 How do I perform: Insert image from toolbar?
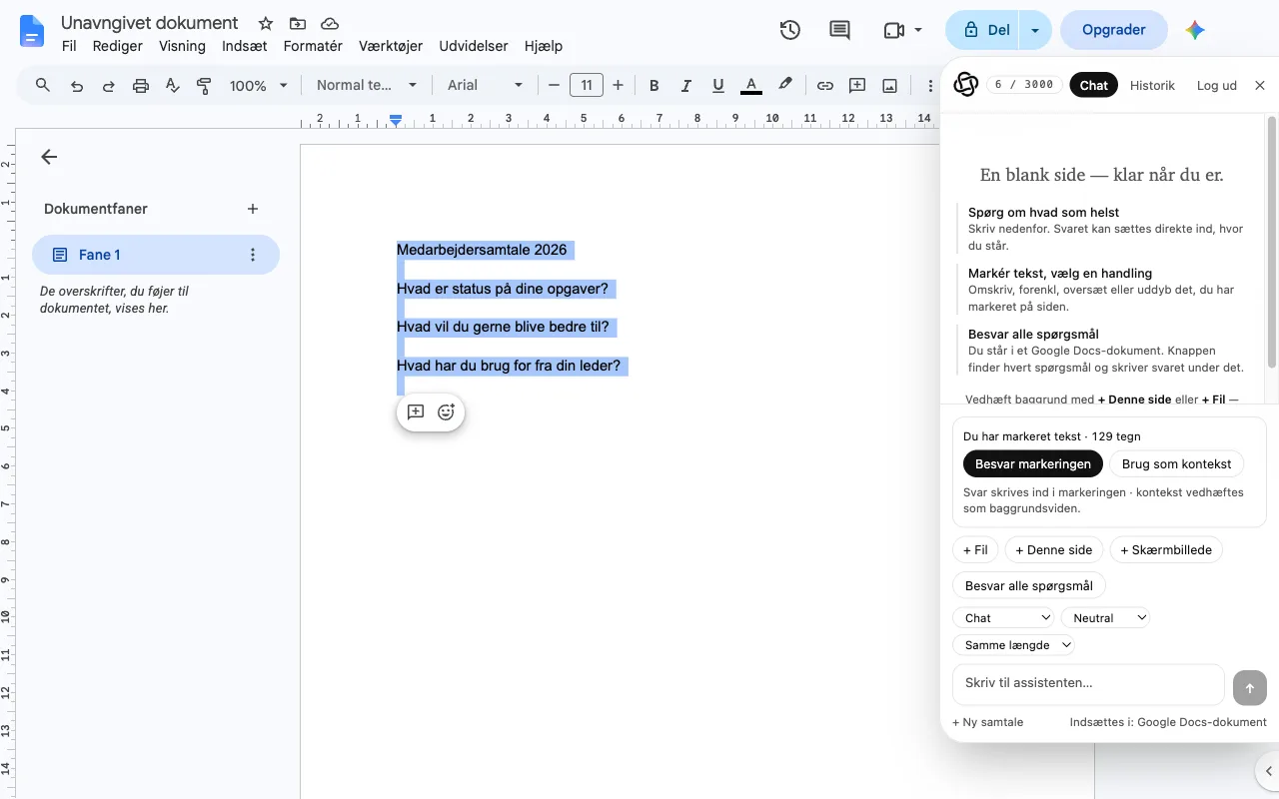(889, 86)
